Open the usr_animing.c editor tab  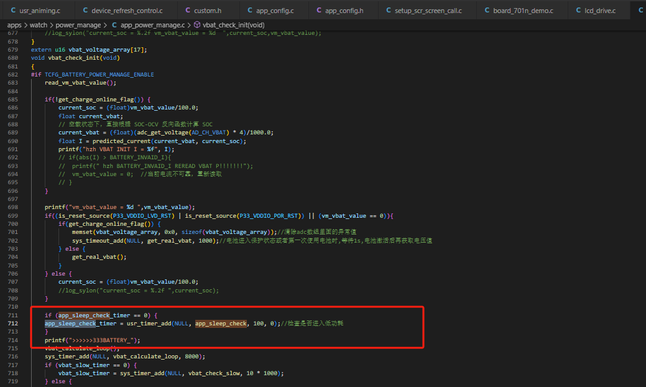pos(35,11)
